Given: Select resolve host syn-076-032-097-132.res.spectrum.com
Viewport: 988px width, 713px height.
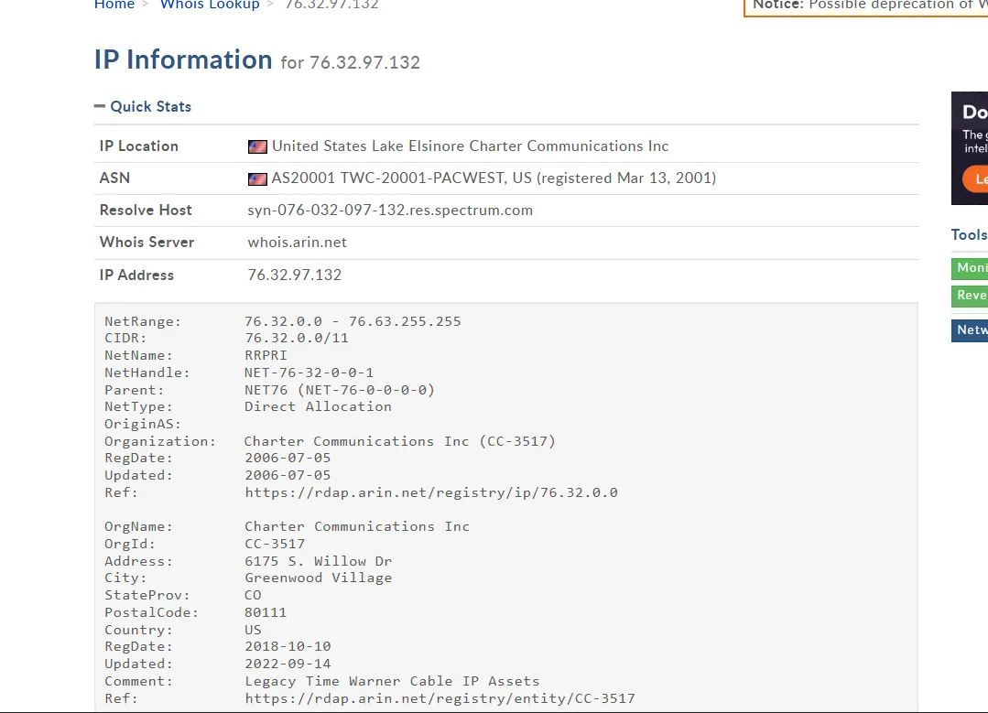Looking at the screenshot, I should (390, 211).
